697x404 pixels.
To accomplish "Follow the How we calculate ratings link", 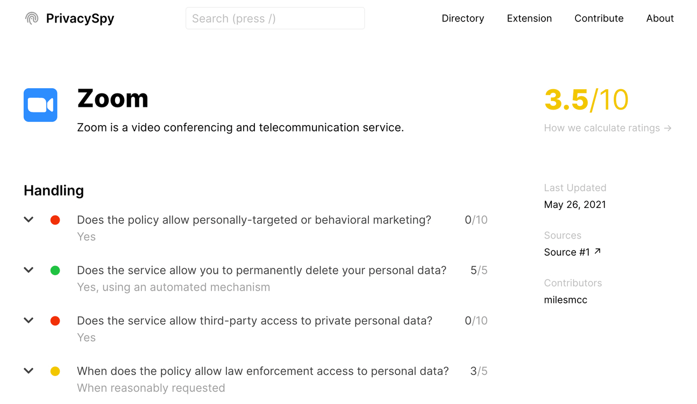I will coord(608,128).
